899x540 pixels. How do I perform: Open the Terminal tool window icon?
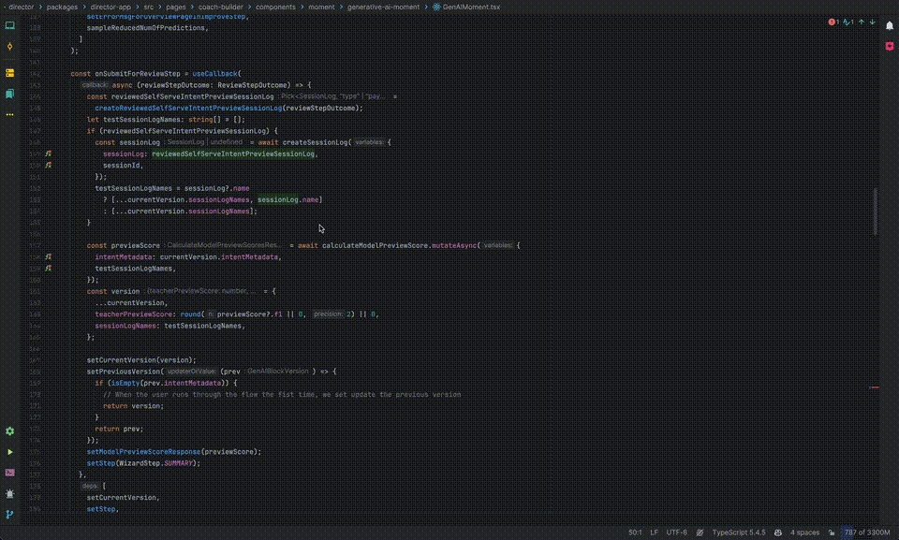tap(9, 473)
